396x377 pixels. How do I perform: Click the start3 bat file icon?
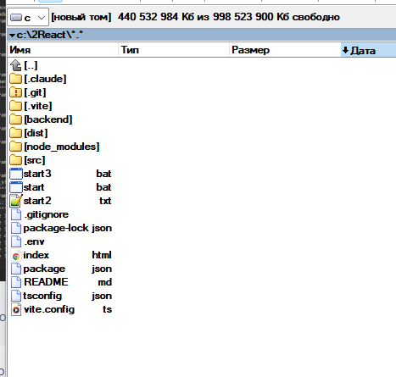click(16, 174)
